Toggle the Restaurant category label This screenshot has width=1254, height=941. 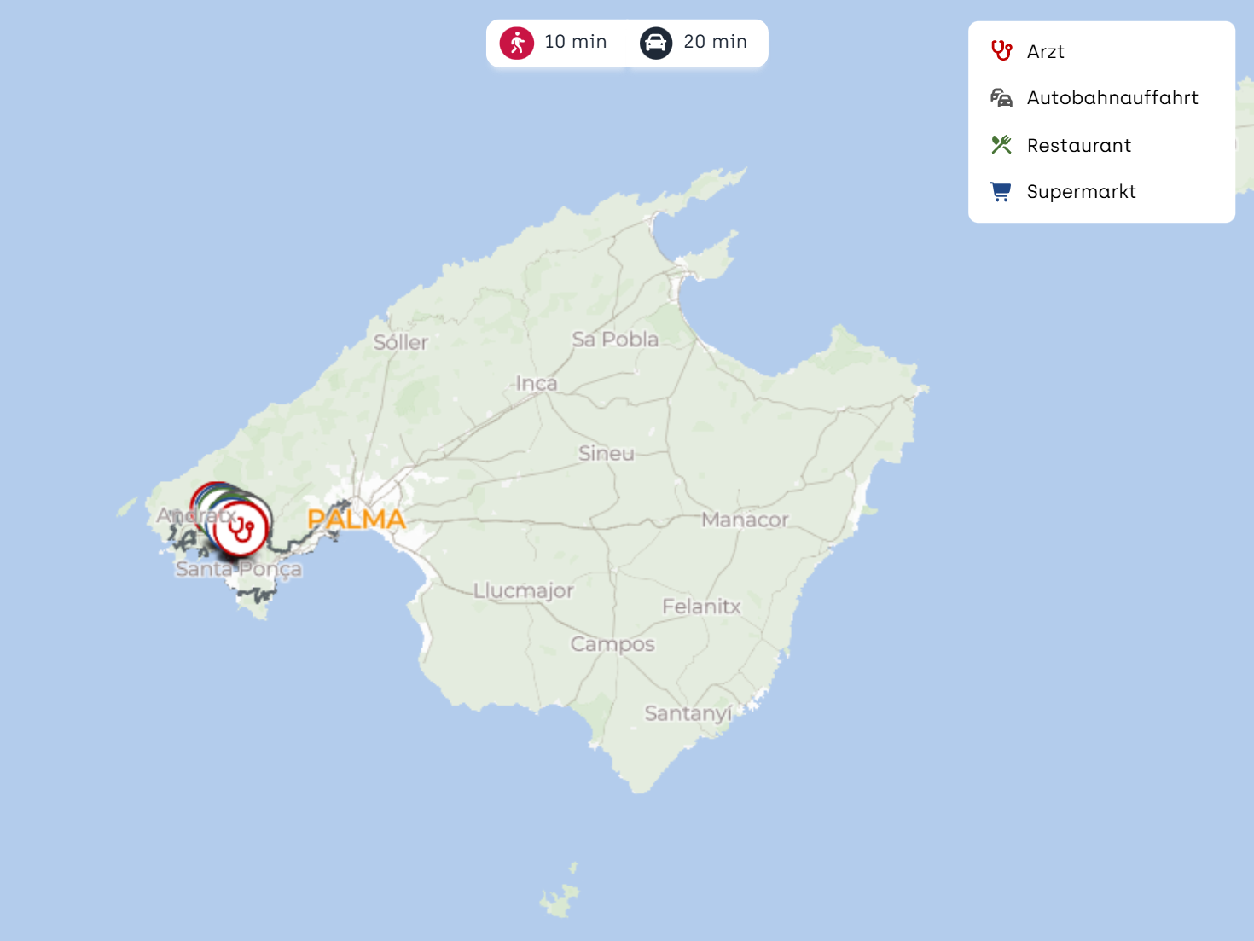point(1079,146)
